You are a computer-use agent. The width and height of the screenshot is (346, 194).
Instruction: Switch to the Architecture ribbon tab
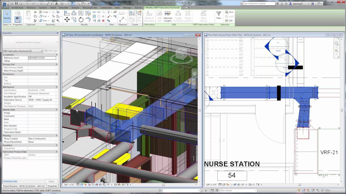point(17,8)
